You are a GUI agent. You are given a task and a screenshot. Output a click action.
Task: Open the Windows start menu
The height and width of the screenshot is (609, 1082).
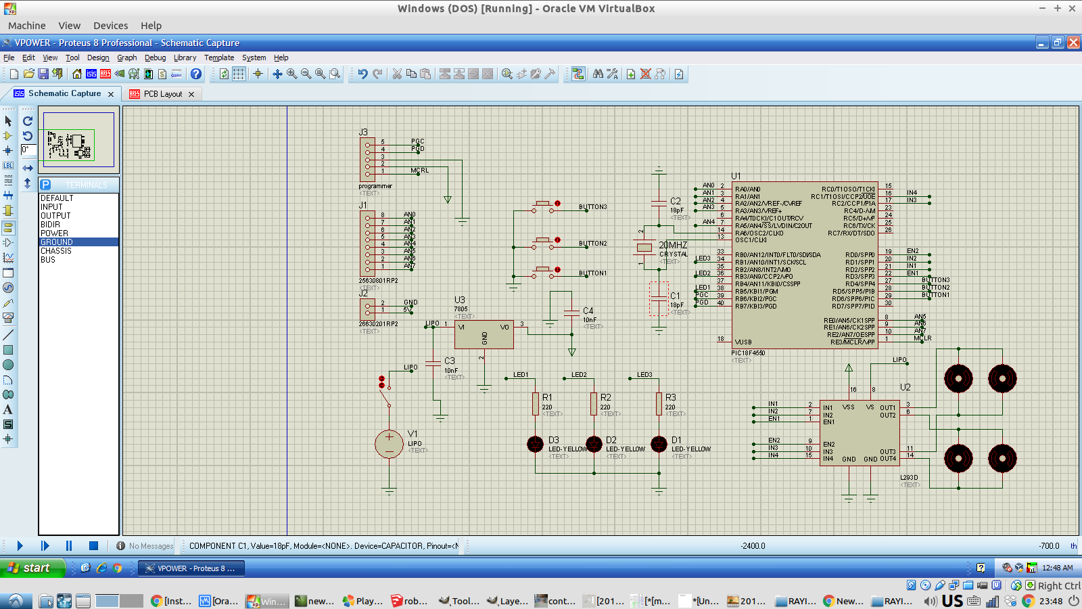pyautogui.click(x=32, y=568)
